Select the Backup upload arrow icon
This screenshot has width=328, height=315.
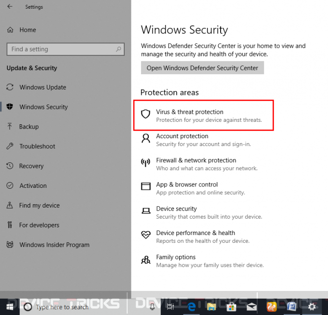[10, 126]
